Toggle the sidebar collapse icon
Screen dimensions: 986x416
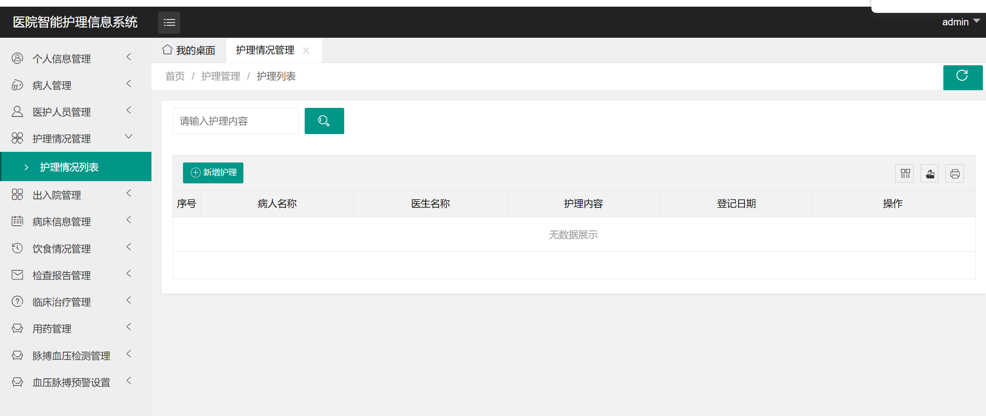(x=169, y=22)
